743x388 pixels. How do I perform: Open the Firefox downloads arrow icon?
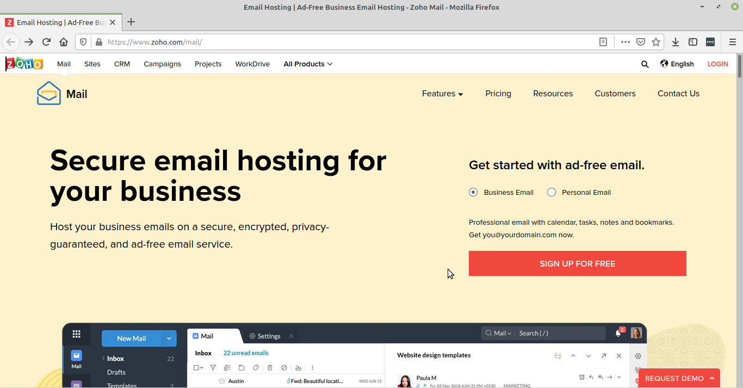click(x=675, y=42)
